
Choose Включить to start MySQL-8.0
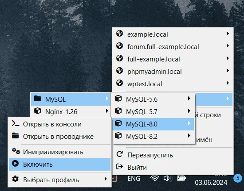pyautogui.click(x=59, y=164)
